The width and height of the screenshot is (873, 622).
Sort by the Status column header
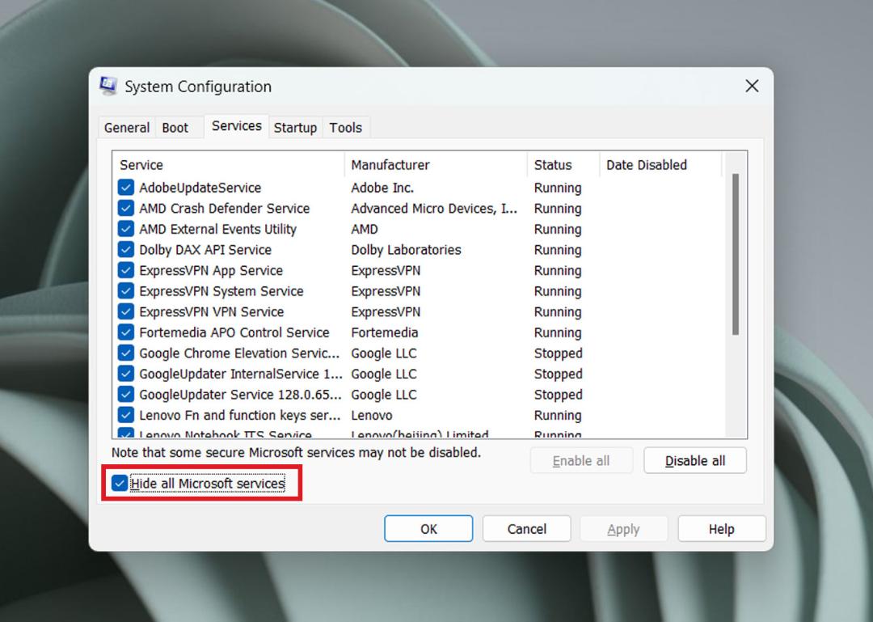tap(563, 165)
